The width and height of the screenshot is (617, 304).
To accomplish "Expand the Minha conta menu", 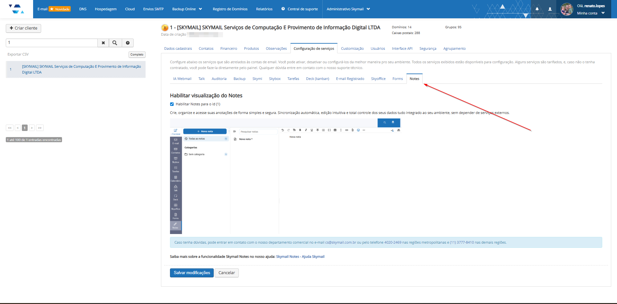I will pyautogui.click(x=591, y=13).
